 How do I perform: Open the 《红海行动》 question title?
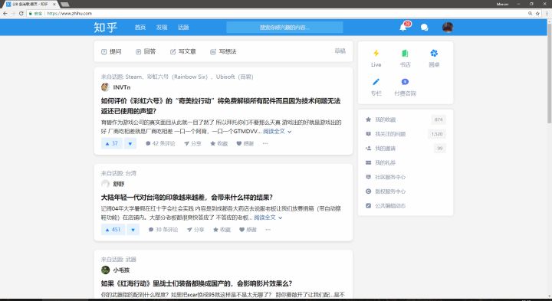(x=196, y=283)
